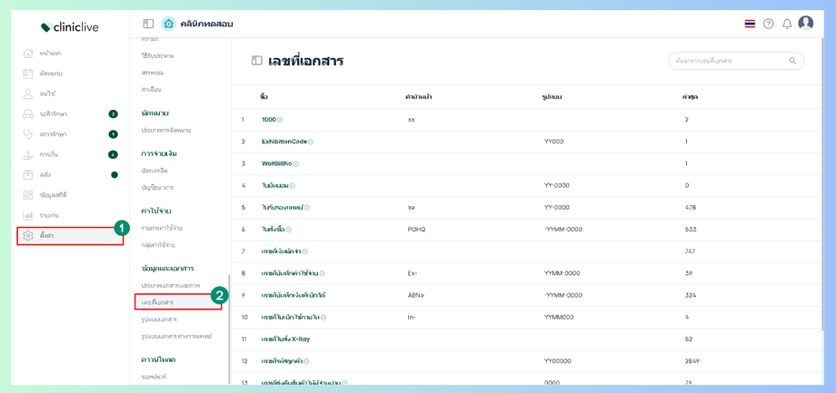Viewport: 836px width, 393px height.
Task: Click the ชื่อ column header
Action: tap(264, 97)
